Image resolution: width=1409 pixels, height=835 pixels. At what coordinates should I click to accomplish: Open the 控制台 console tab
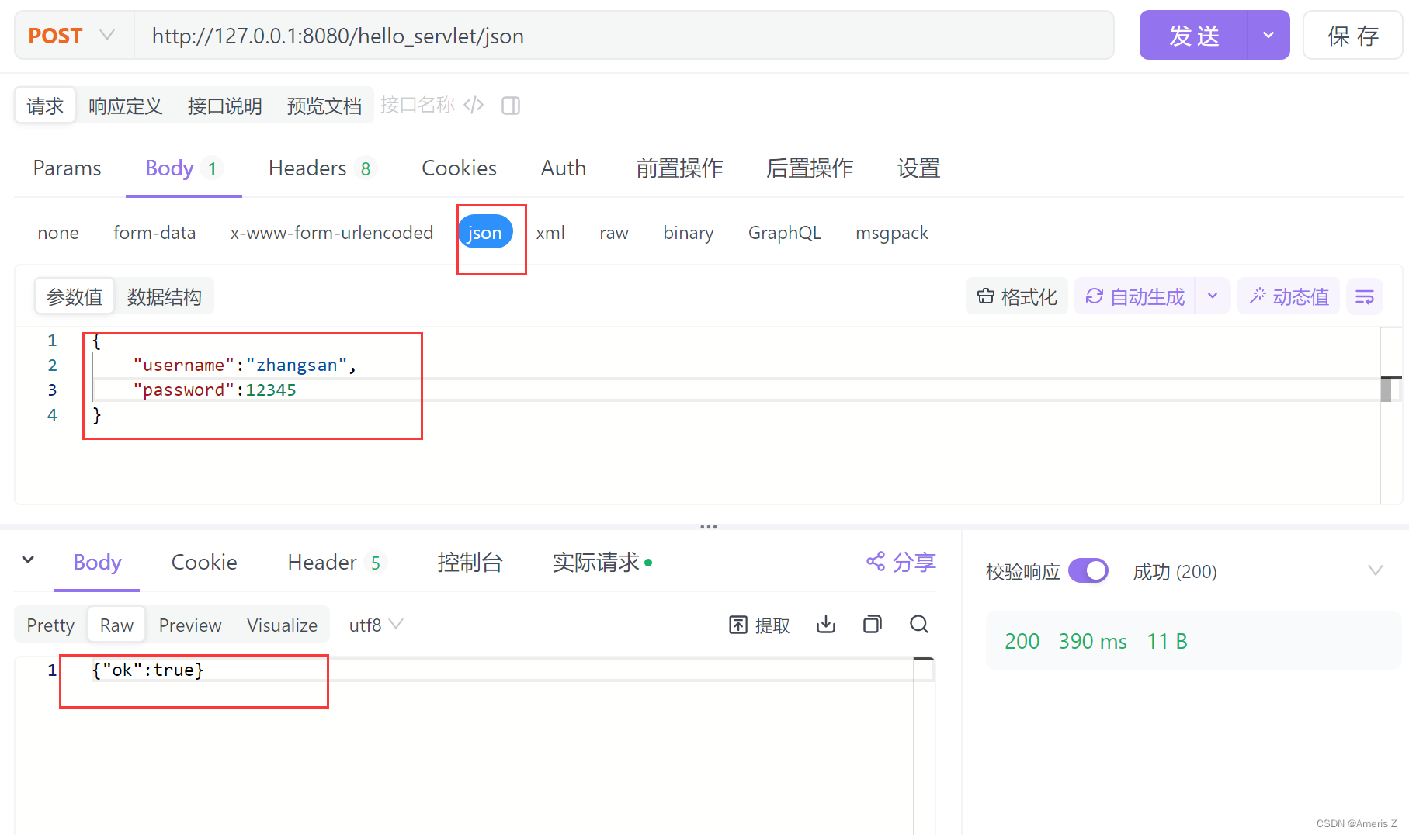tap(470, 562)
